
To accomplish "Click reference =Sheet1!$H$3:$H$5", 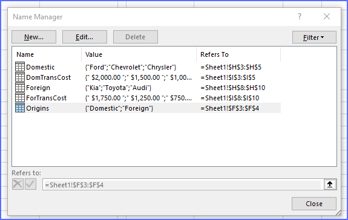I will 231,67.
